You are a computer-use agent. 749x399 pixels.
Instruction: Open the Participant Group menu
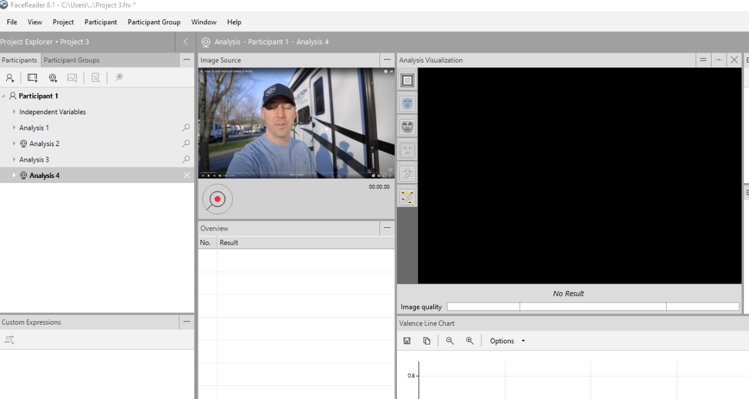pyautogui.click(x=154, y=22)
